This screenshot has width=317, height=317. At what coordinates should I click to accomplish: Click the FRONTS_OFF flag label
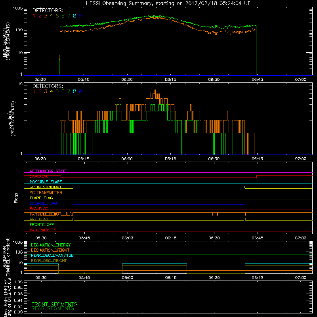[x=42, y=224]
